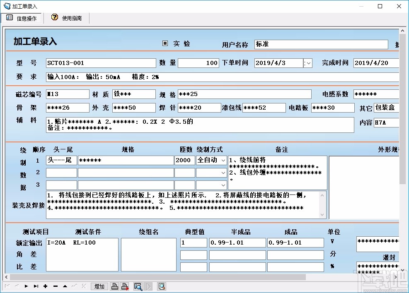Click the form's vertical scrollbar thumb
409x293 pixels.
tap(403, 108)
